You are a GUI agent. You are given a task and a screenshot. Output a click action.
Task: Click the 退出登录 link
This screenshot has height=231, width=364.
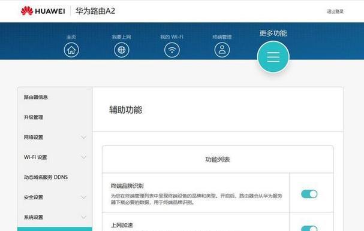[335, 11]
